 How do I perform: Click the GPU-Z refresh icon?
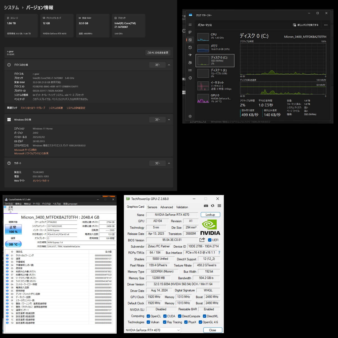click(213, 206)
